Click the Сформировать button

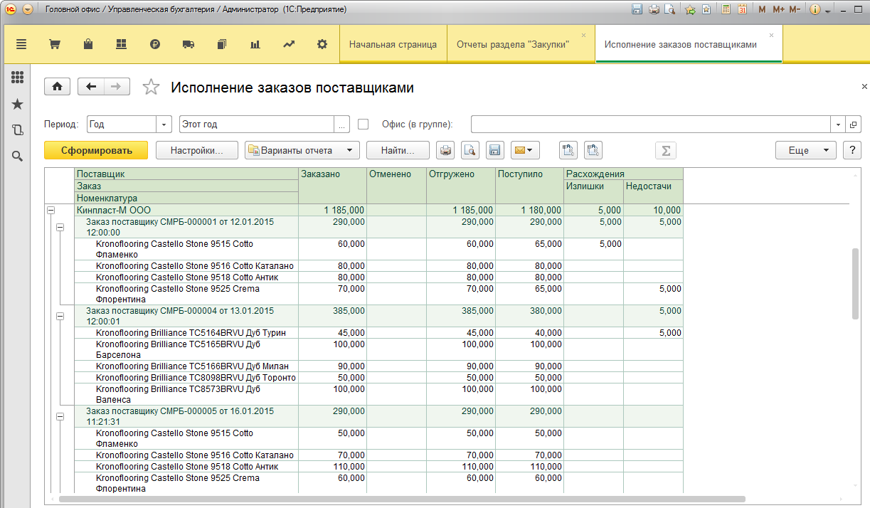pos(96,150)
